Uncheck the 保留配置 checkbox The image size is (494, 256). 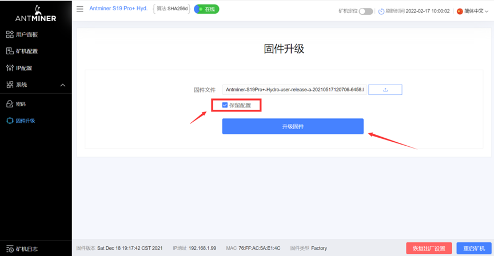pos(225,105)
